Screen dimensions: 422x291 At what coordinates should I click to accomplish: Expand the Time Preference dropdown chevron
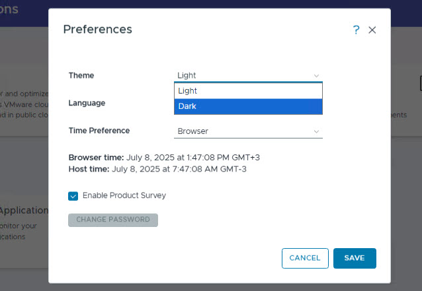(x=316, y=131)
